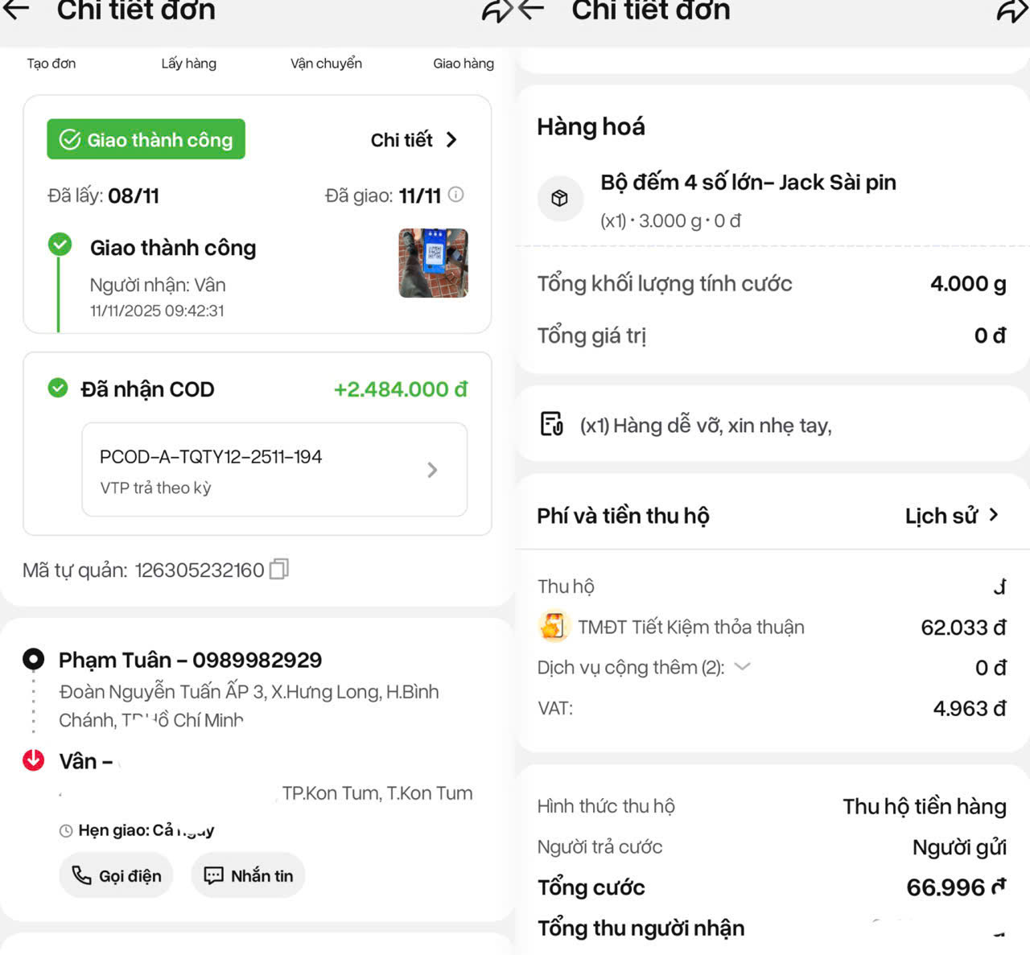Select the Lấy hàng step tab
This screenshot has height=955, width=1030.
click(x=188, y=64)
